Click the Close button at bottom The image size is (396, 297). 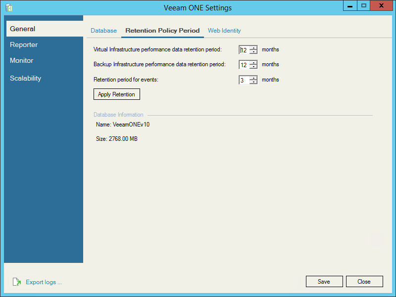click(364, 281)
